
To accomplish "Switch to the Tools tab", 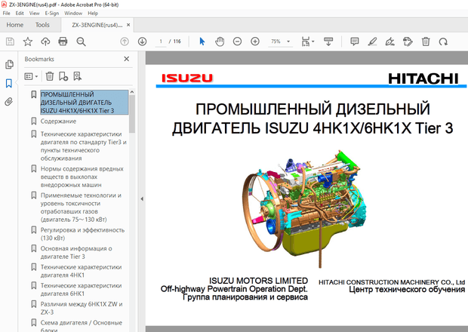I will (x=42, y=25).
